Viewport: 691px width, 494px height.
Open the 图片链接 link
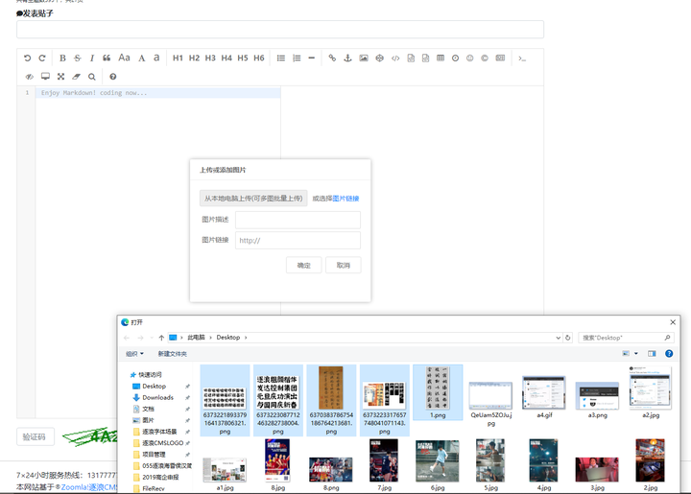coord(345,199)
